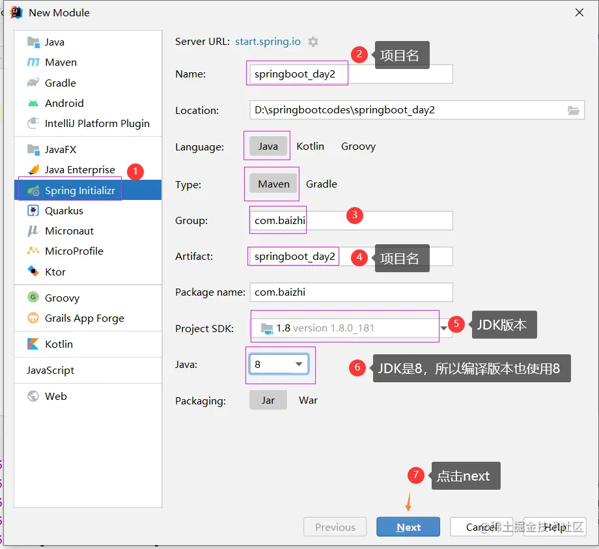Click the Android robot icon
The image size is (599, 549).
click(x=33, y=103)
